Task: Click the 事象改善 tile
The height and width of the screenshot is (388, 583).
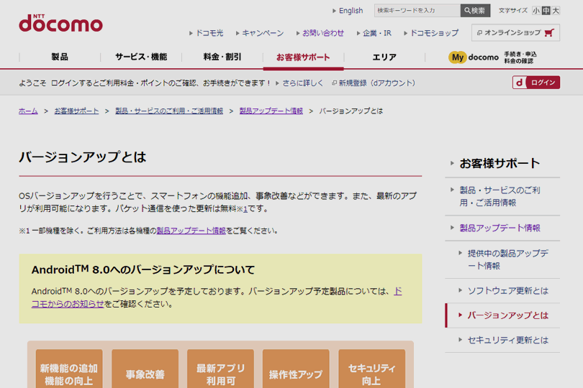Action: point(145,369)
